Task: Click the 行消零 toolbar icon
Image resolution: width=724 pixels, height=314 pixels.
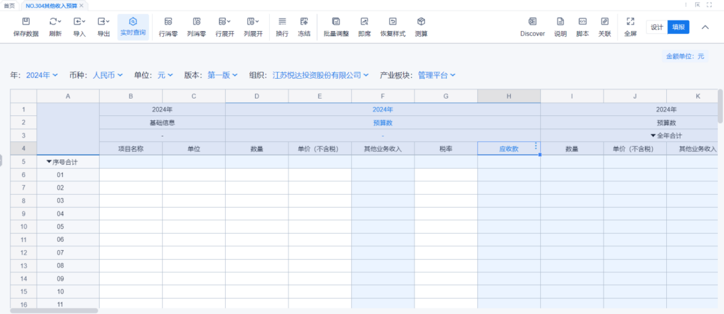Action: click(168, 22)
